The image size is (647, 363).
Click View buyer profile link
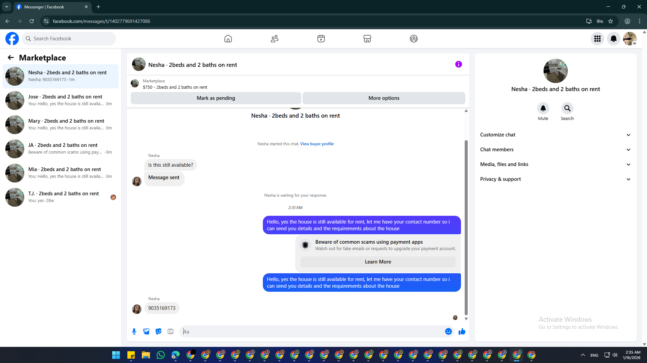click(x=317, y=144)
